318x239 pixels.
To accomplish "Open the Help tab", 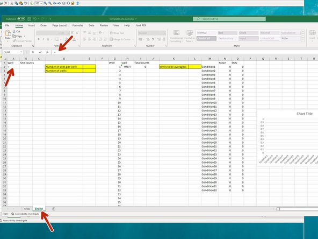I will pyautogui.click(x=127, y=25).
